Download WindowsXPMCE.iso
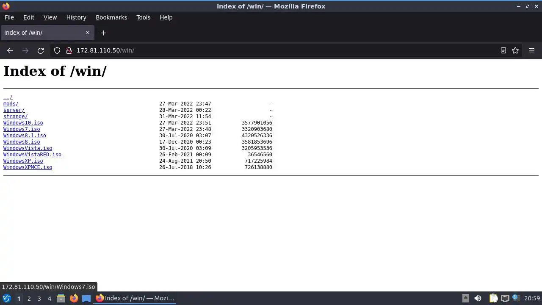542x305 pixels. click(x=28, y=167)
